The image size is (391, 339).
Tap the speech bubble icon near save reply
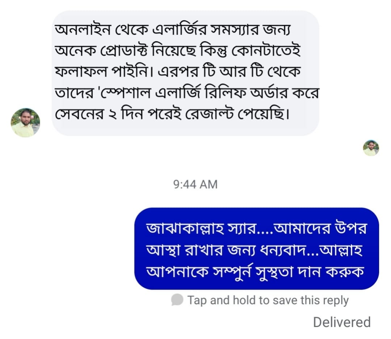(177, 299)
